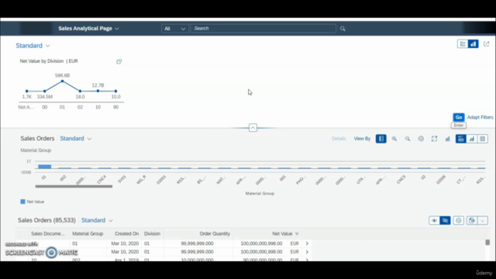Click the Net Value column header
This screenshot has height=279, width=496.
[x=282, y=234]
